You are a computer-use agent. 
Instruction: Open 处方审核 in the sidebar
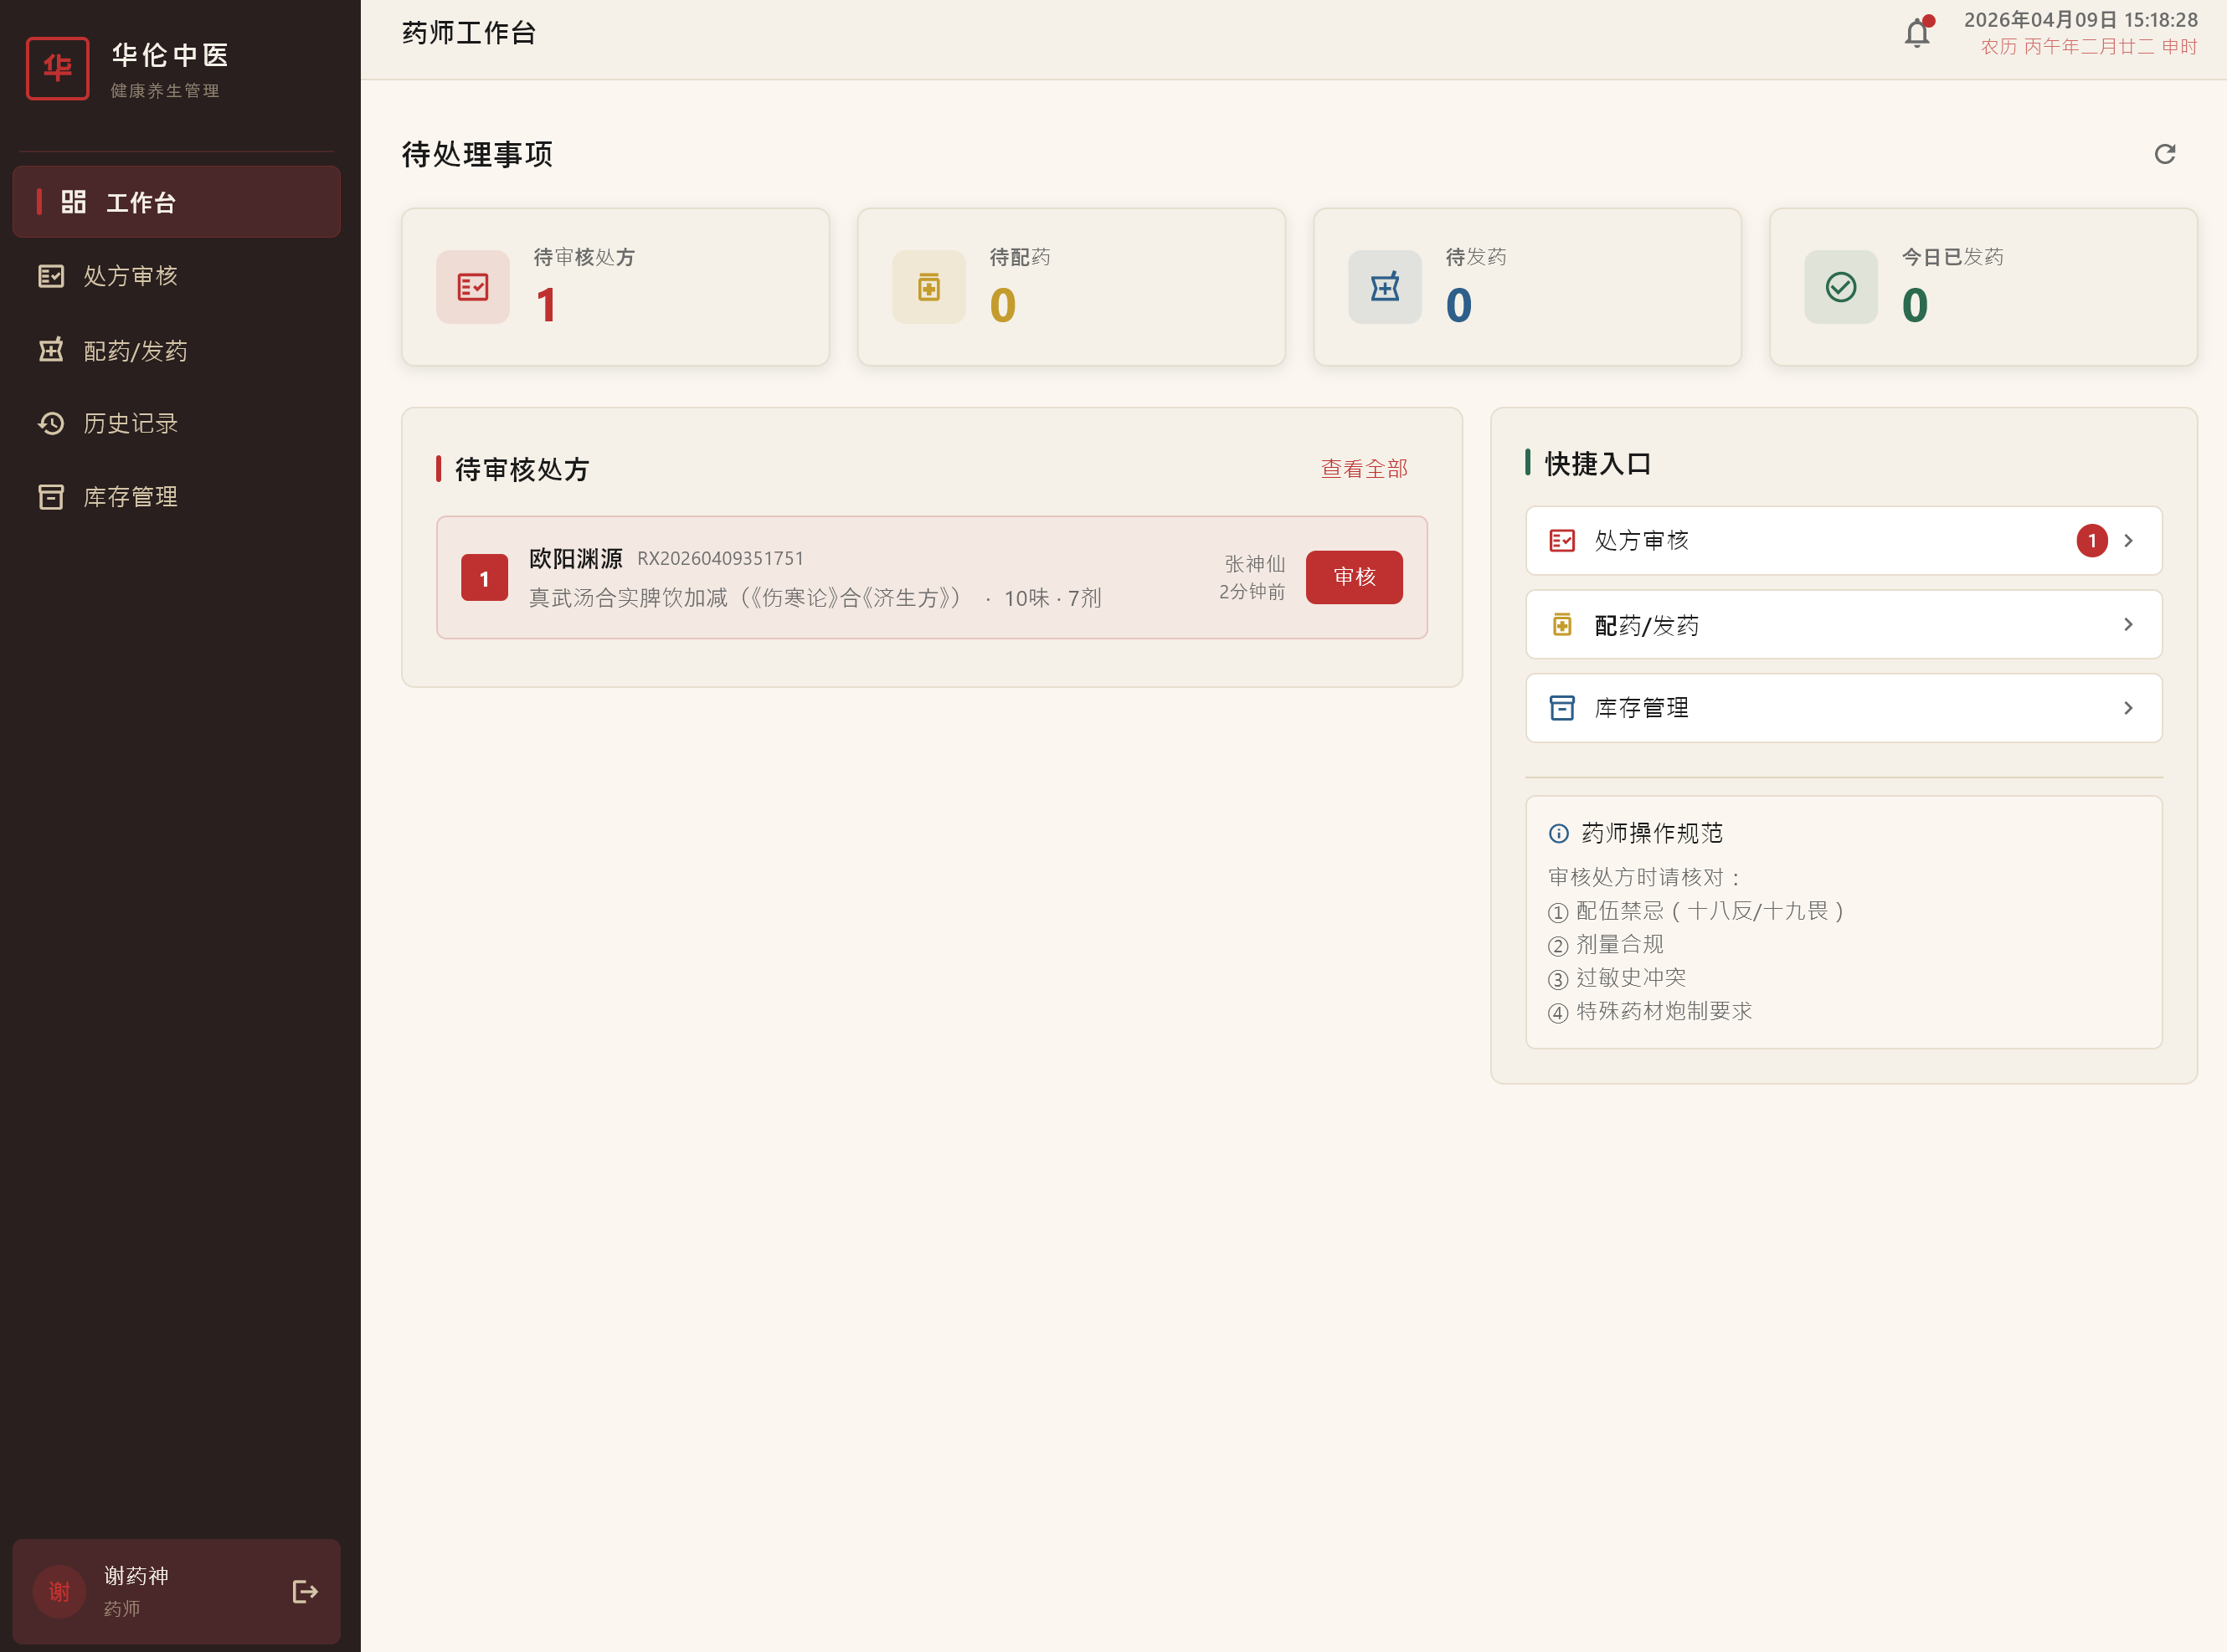click(x=130, y=276)
